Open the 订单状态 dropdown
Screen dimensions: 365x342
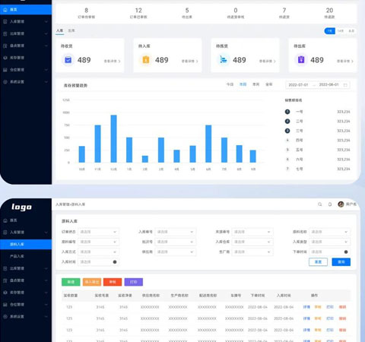(x=98, y=232)
